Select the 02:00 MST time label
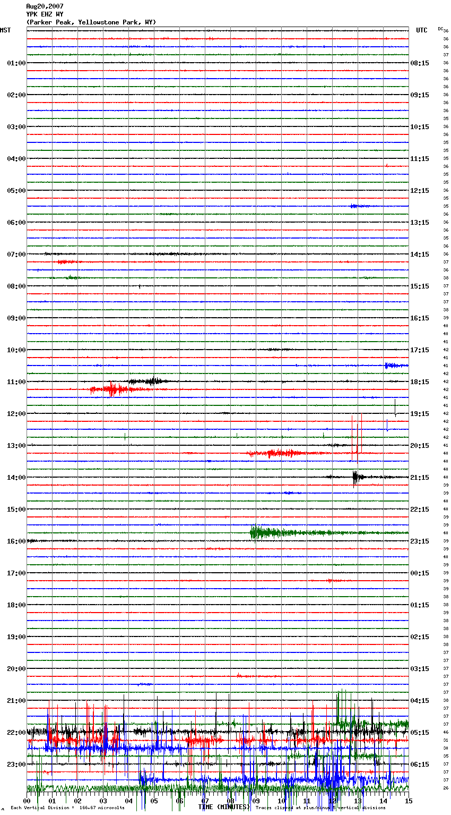The width and height of the screenshot is (451, 815). [x=16, y=95]
